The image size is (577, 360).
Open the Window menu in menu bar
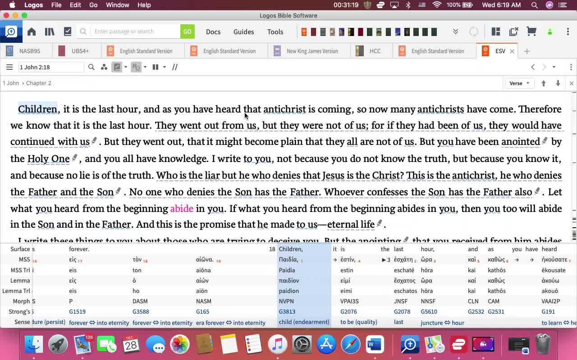[x=117, y=5]
